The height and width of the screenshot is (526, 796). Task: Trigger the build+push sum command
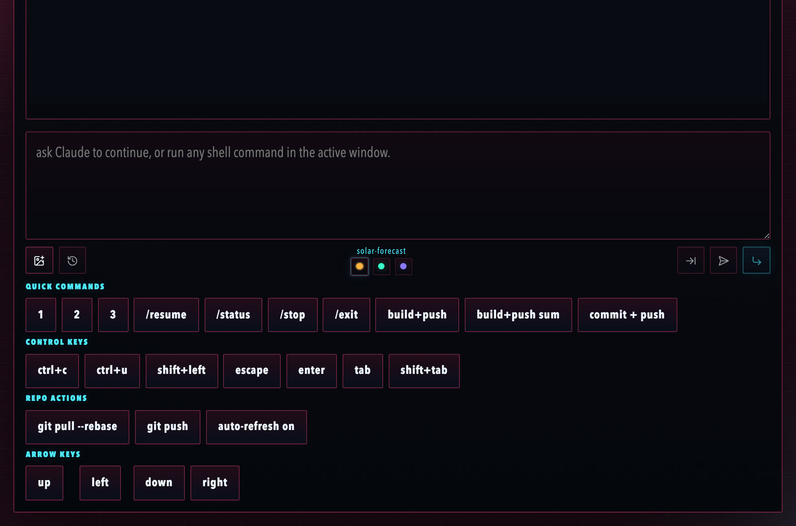click(518, 315)
